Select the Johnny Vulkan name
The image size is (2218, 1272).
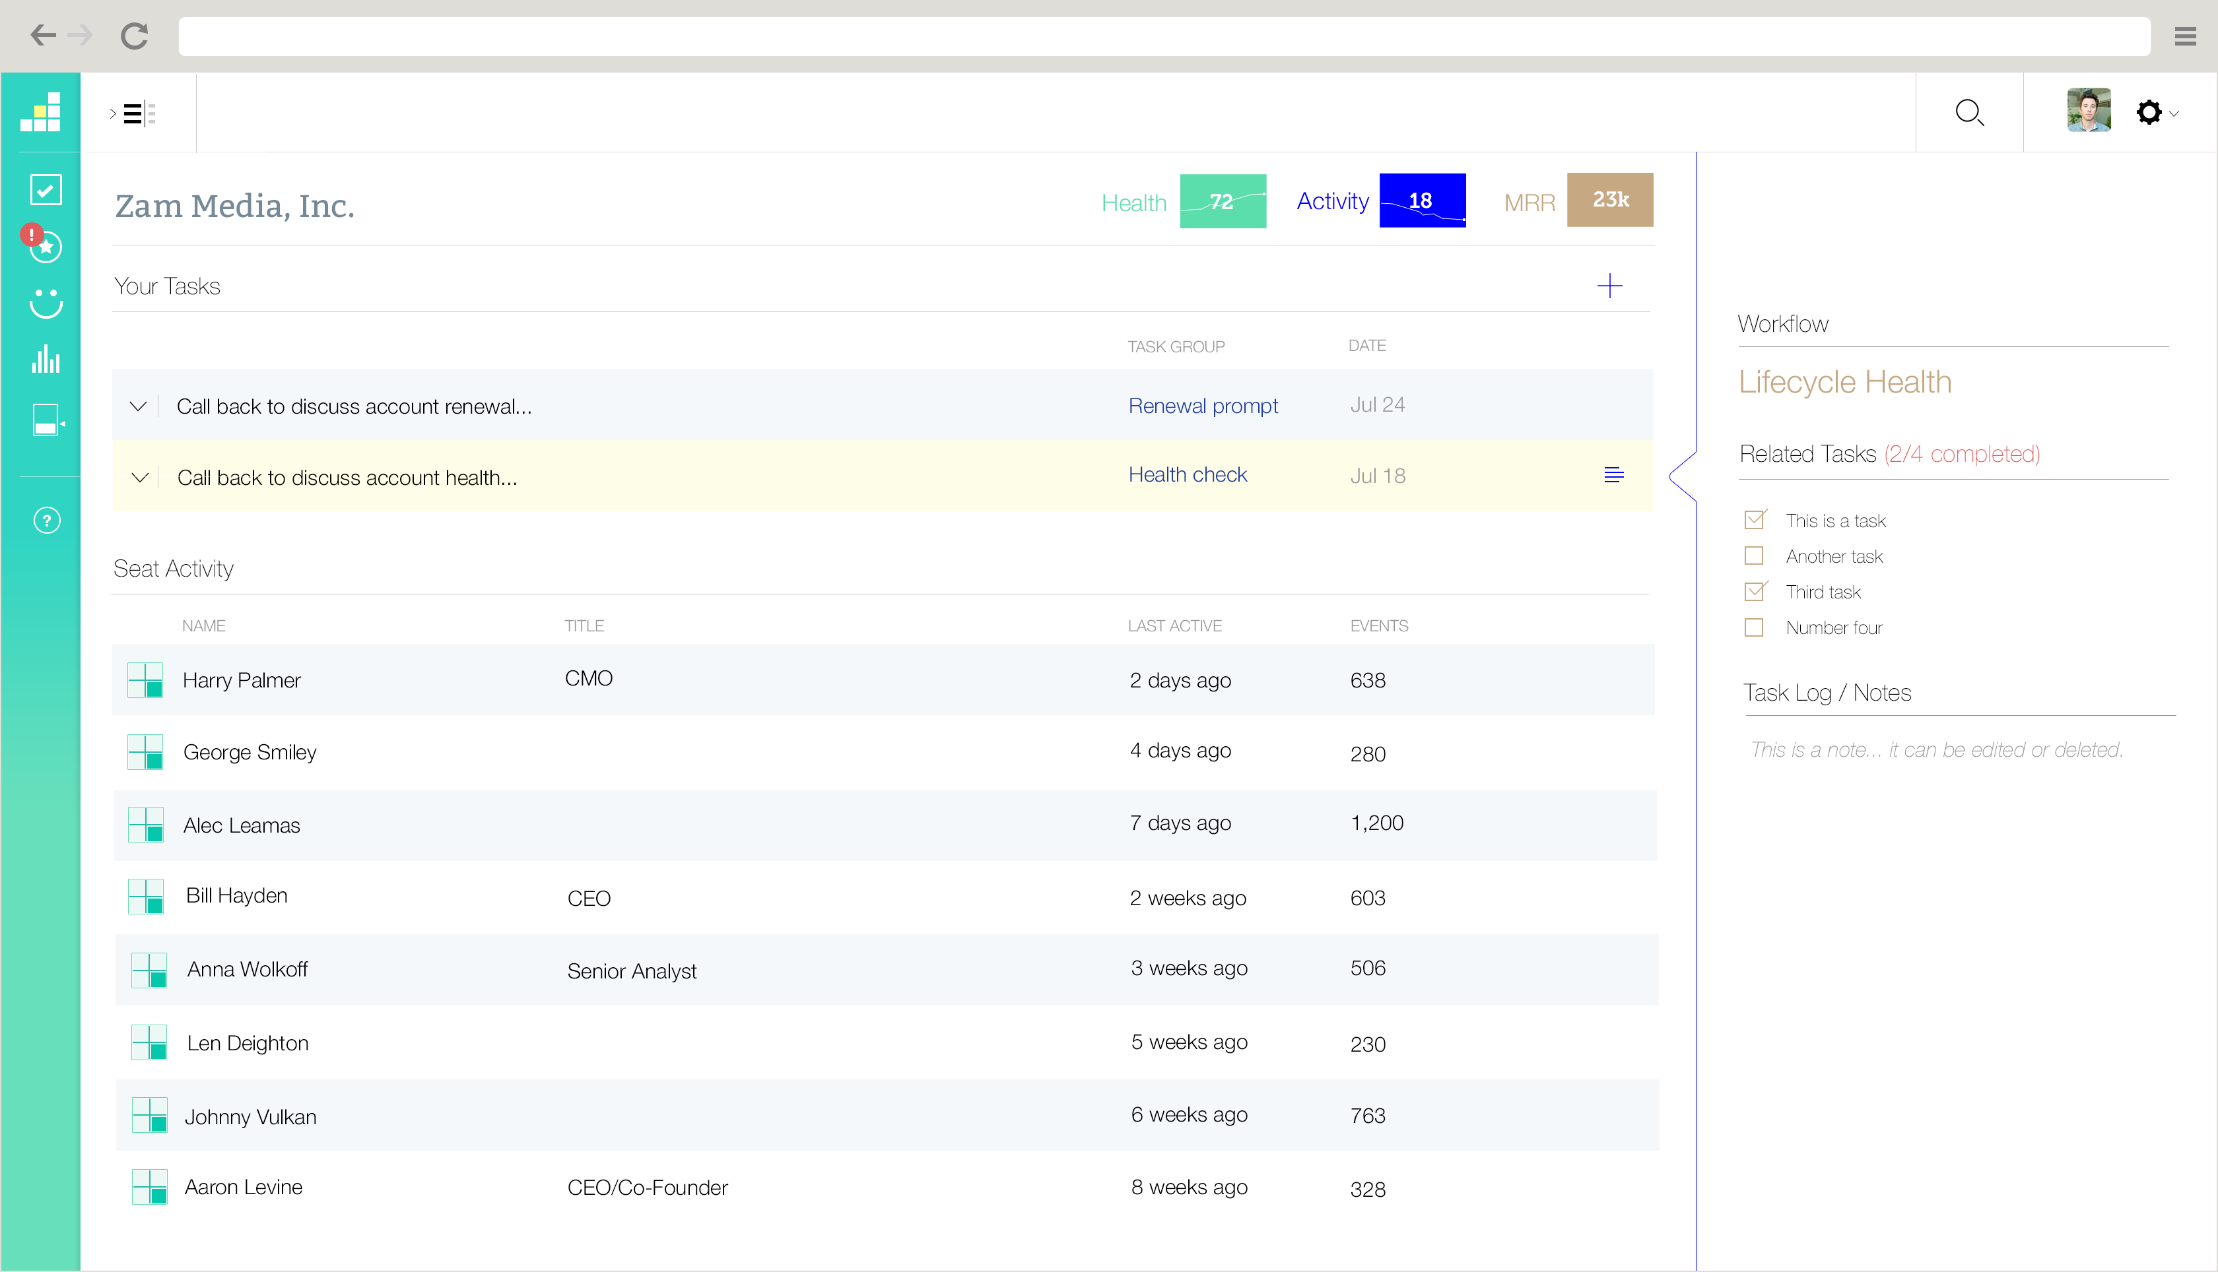click(x=250, y=1116)
